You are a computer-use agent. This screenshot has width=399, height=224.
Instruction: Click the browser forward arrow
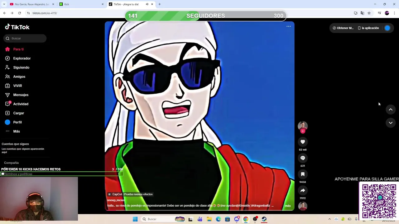12,13
